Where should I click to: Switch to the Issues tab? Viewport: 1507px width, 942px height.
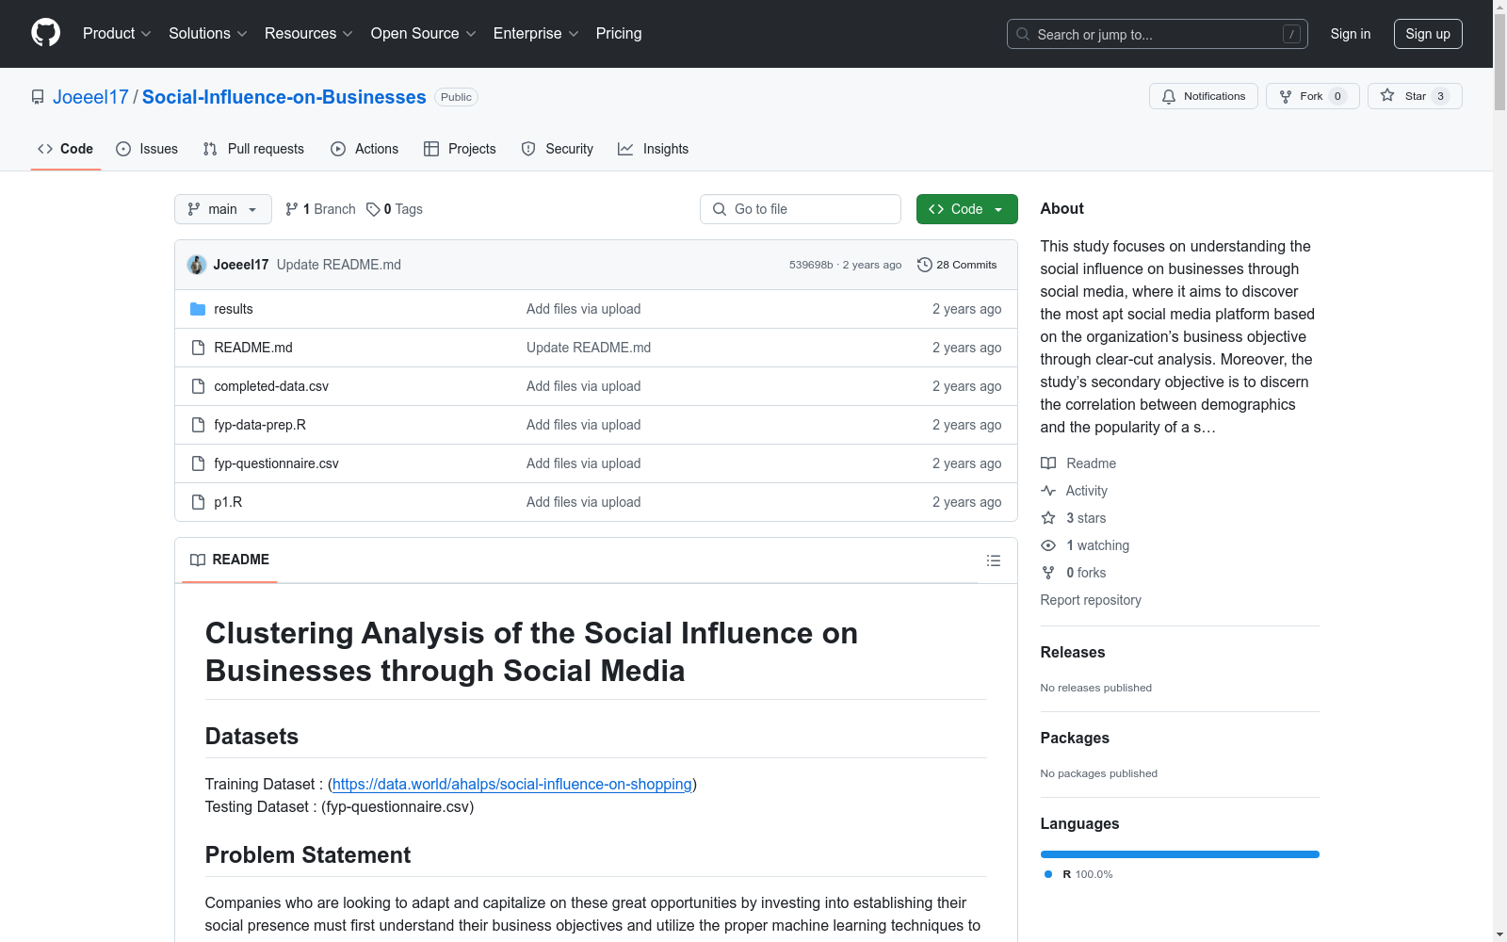147,149
